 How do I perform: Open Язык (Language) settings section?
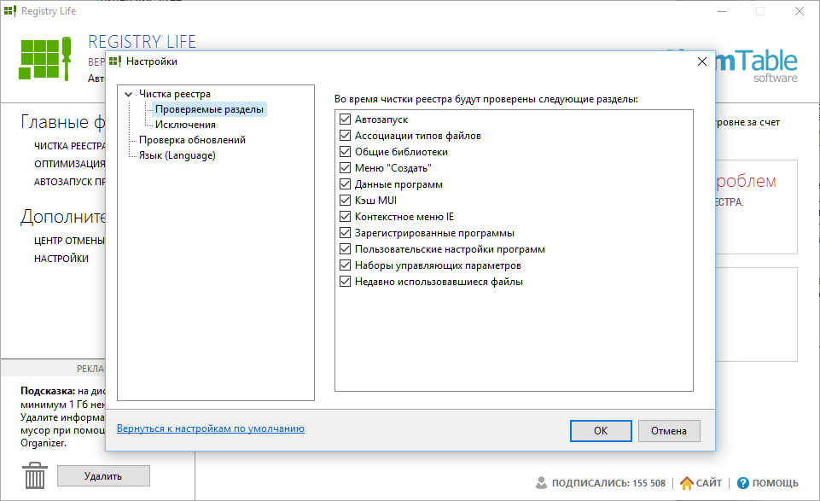177,155
